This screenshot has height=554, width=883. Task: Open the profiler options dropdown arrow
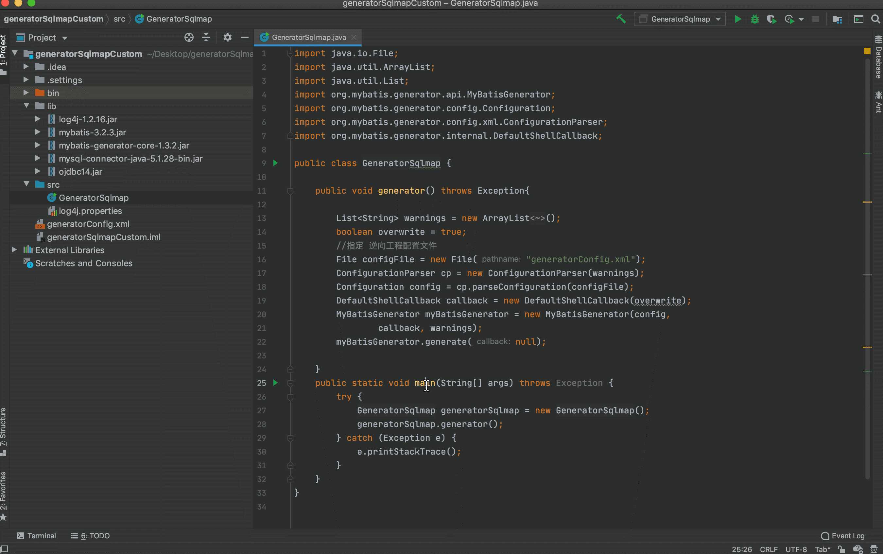click(x=801, y=19)
